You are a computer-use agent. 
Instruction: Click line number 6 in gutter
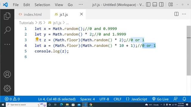[26, 57]
